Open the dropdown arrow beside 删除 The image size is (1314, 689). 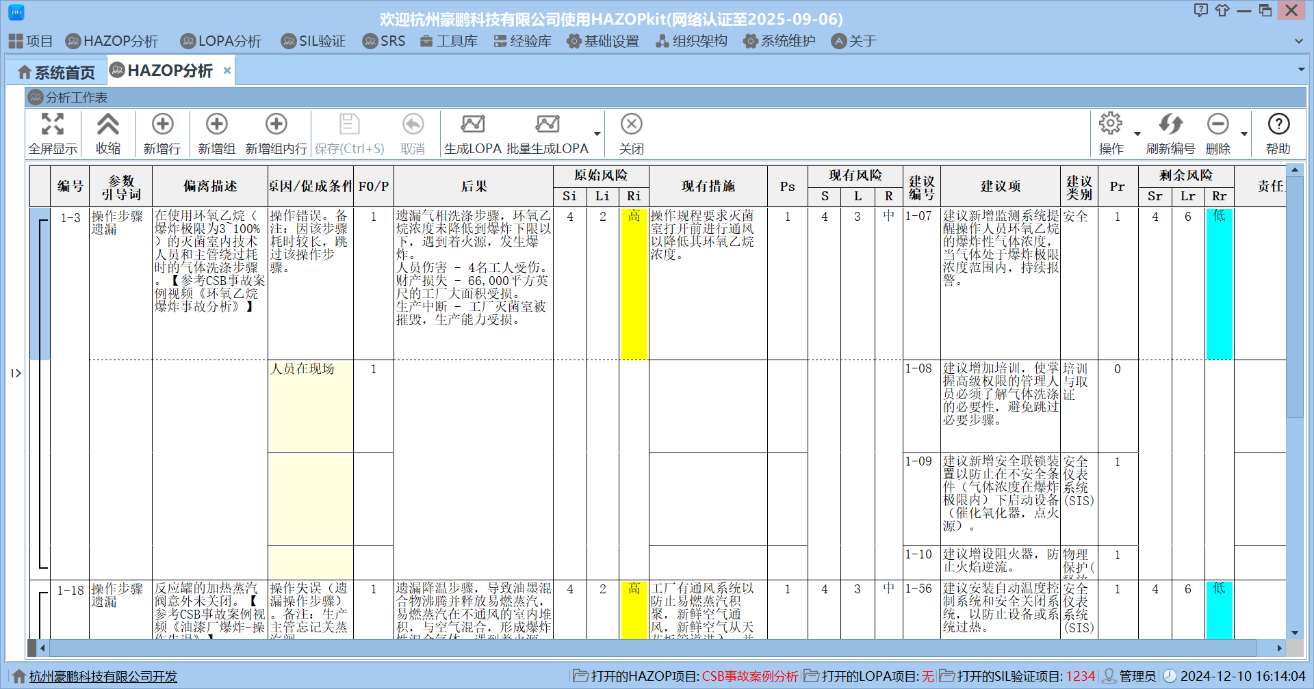(1244, 134)
